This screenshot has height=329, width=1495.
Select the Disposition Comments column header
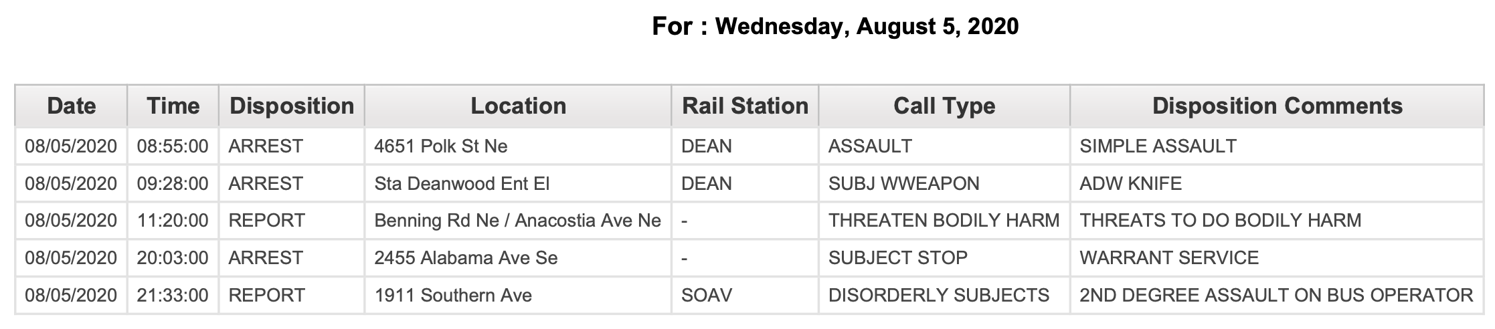[1277, 106]
